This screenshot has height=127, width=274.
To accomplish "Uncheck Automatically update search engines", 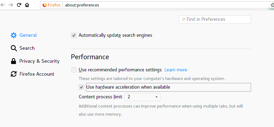I will pyautogui.click(x=74, y=35).
